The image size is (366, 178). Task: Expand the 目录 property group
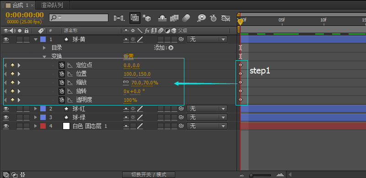tap(44, 48)
